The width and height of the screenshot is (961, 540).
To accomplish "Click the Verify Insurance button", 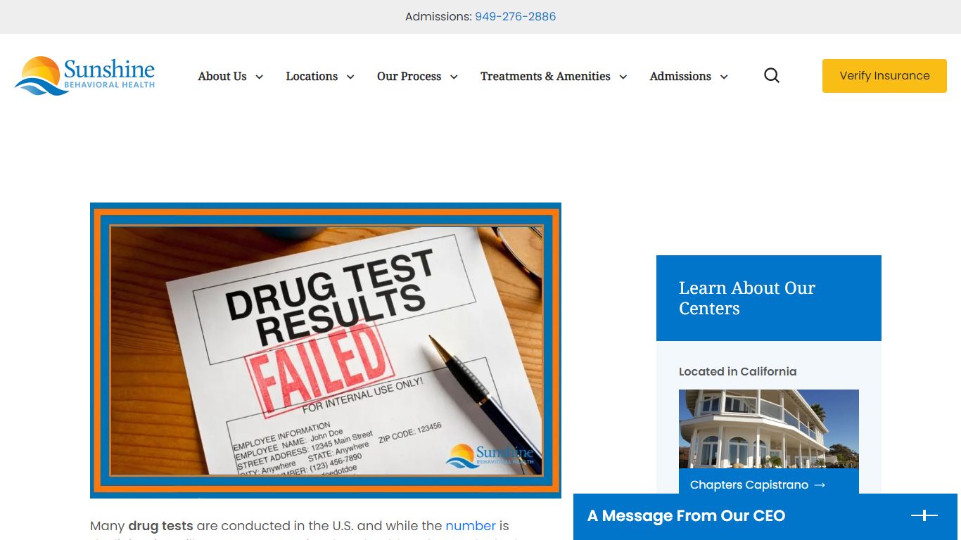I will (884, 76).
